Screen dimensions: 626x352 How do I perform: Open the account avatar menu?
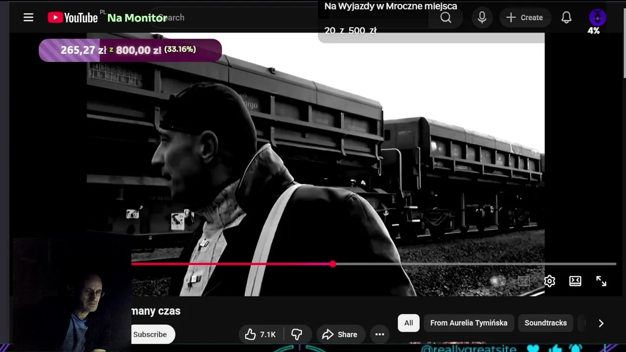tap(598, 18)
